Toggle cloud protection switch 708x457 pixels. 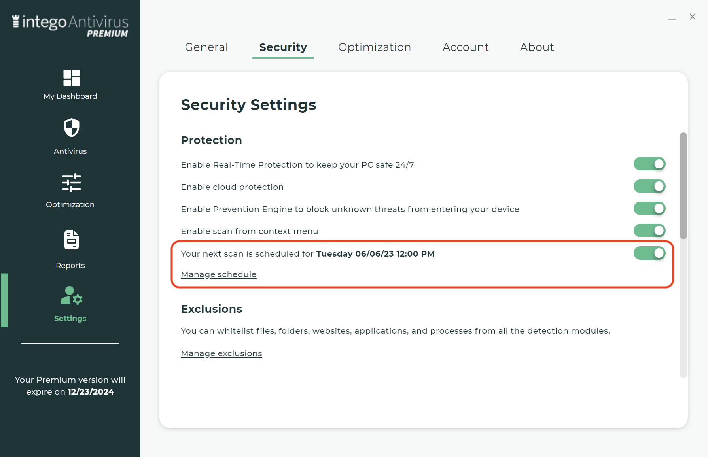point(649,186)
